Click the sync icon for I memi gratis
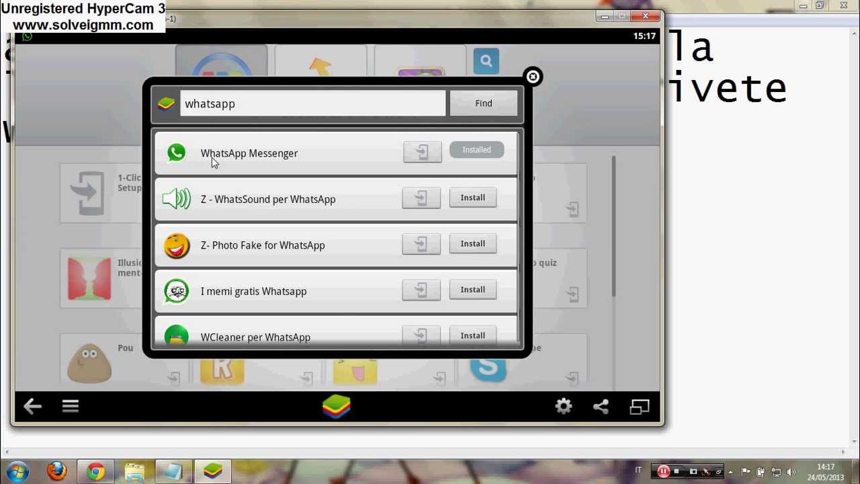 point(421,290)
